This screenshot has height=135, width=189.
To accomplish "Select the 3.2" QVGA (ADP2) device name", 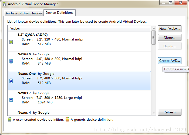I will point(33,35).
